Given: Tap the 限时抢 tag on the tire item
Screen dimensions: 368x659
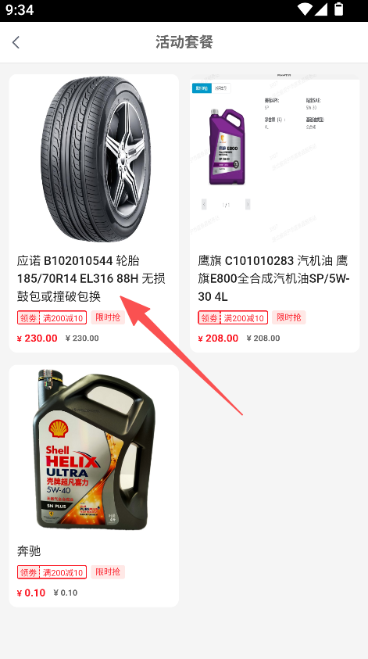Looking at the screenshot, I should [x=108, y=317].
